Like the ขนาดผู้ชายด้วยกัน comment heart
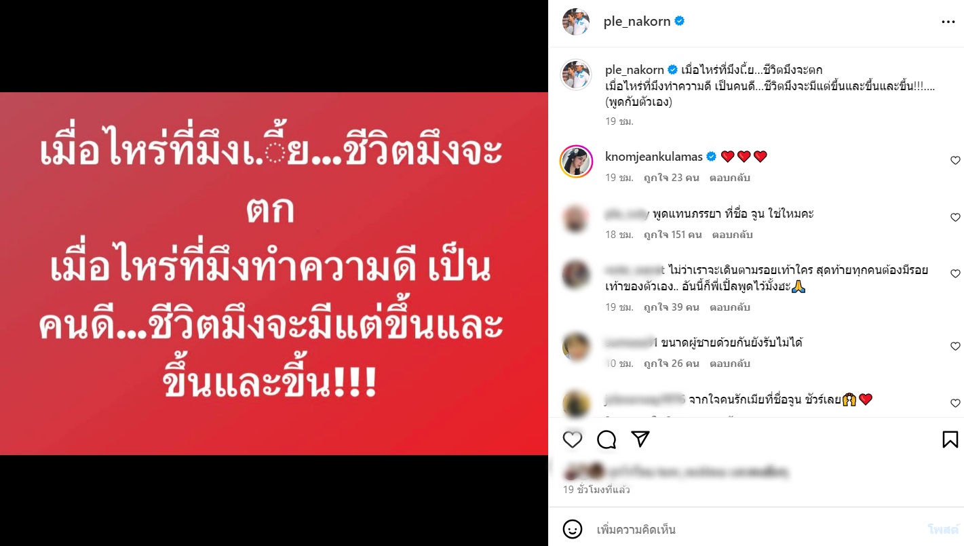The height and width of the screenshot is (546, 964). coord(955,347)
